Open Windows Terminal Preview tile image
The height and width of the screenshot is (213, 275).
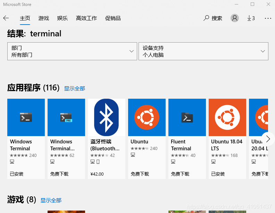(x=66, y=117)
